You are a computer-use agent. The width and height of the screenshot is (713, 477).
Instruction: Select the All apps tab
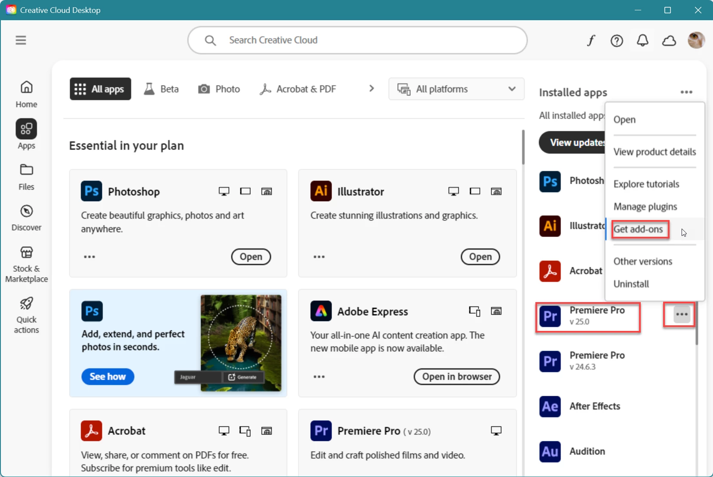coord(100,89)
